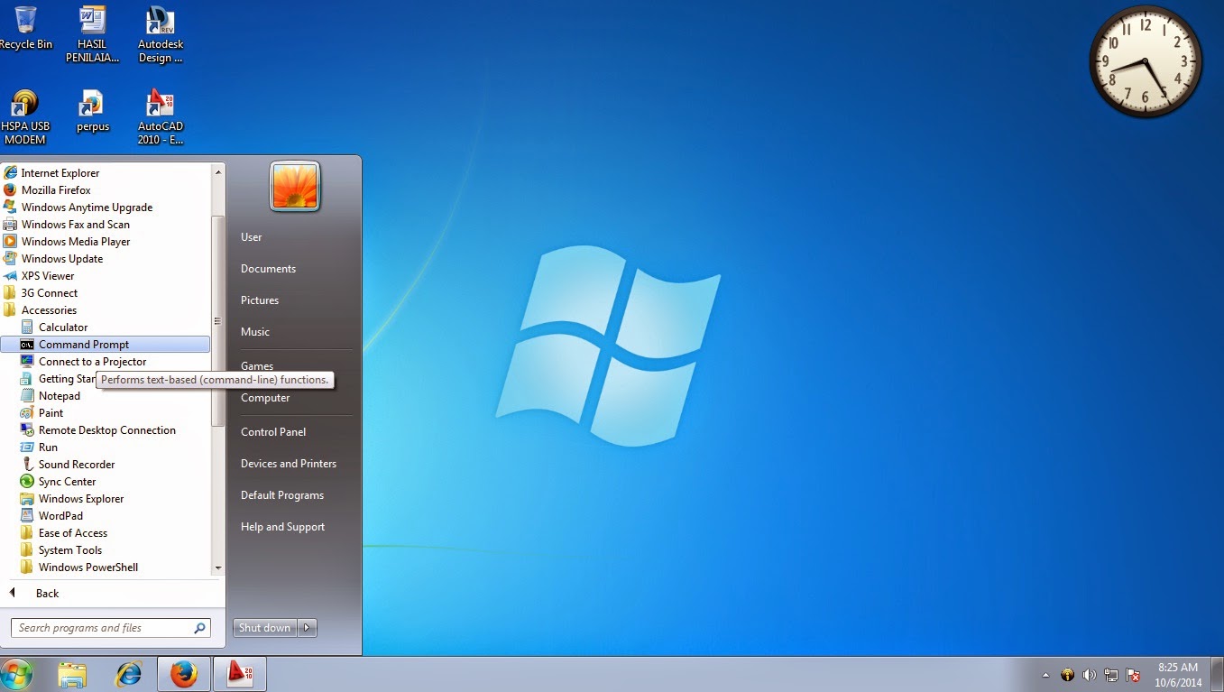
Task: Select the AutoCAD 2010 desktop shortcut
Action: click(161, 117)
